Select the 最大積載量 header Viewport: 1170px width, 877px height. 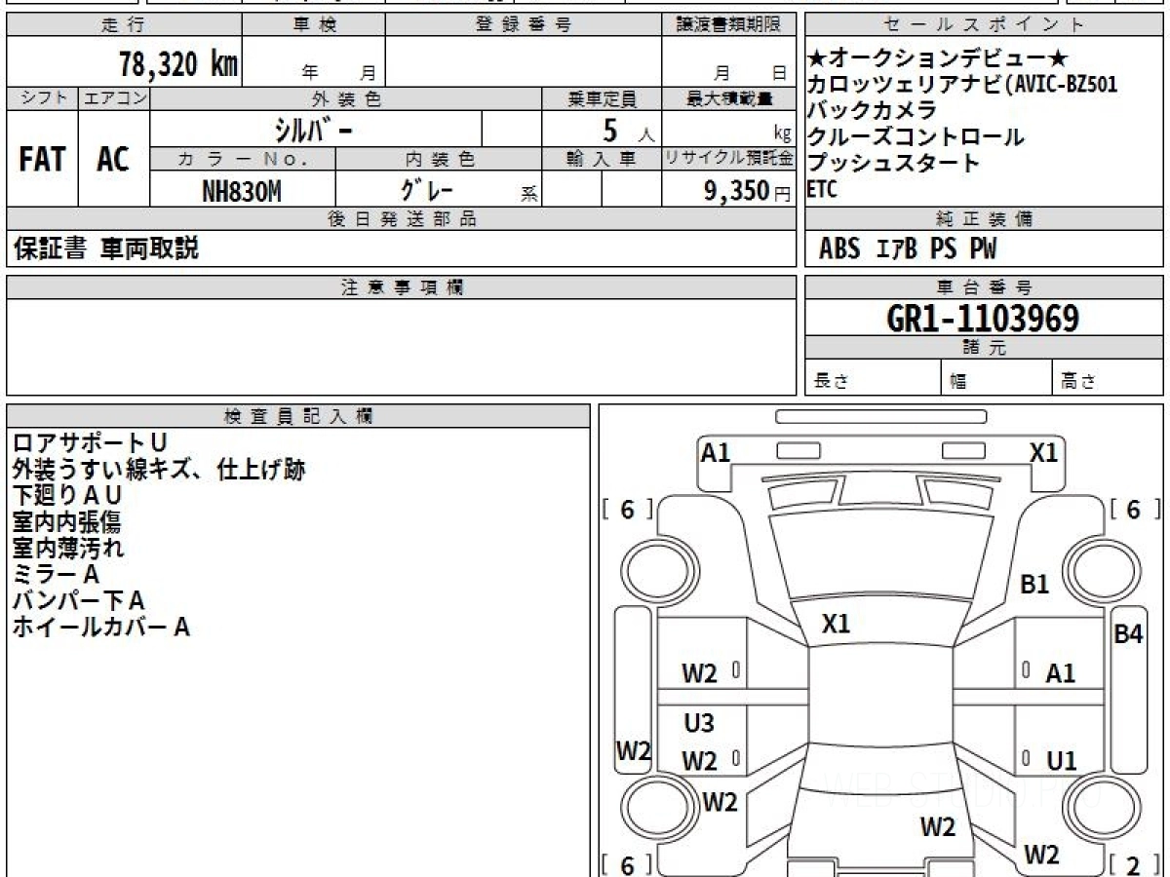tap(728, 98)
